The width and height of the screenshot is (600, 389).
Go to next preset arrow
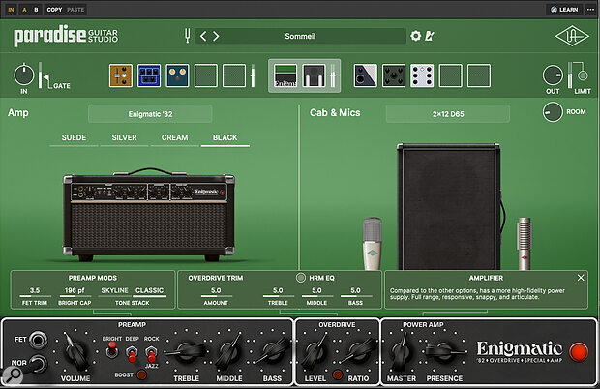tap(216, 37)
